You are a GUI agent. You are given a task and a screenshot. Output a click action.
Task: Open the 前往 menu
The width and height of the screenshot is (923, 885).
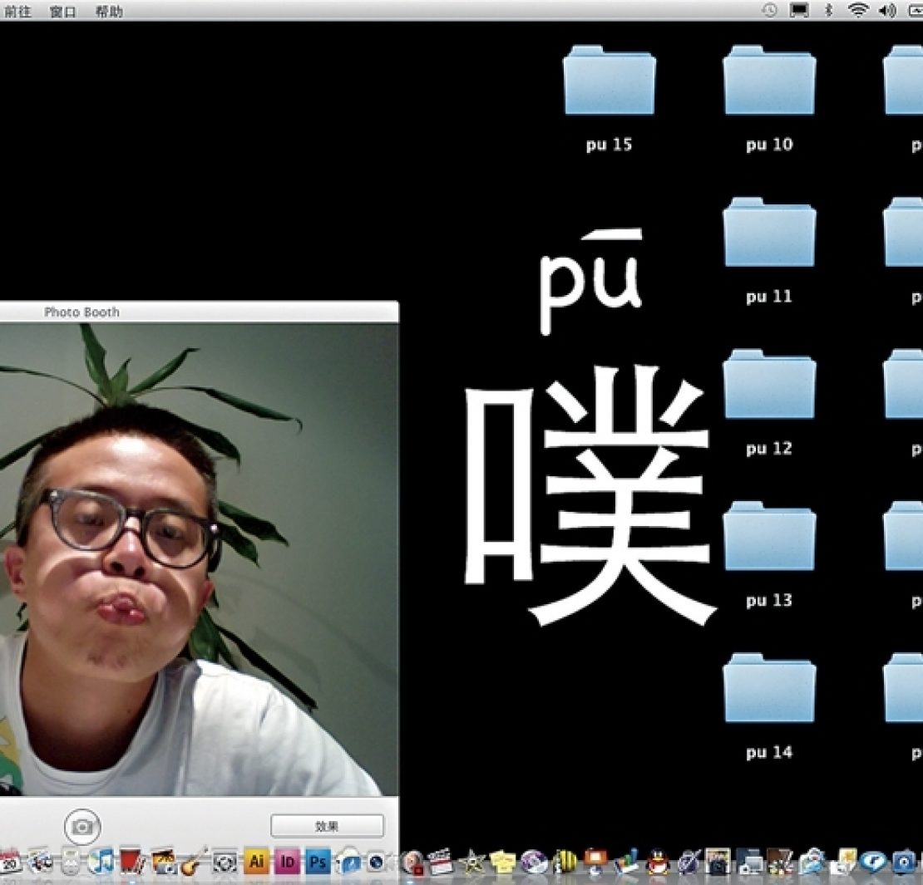click(x=17, y=12)
